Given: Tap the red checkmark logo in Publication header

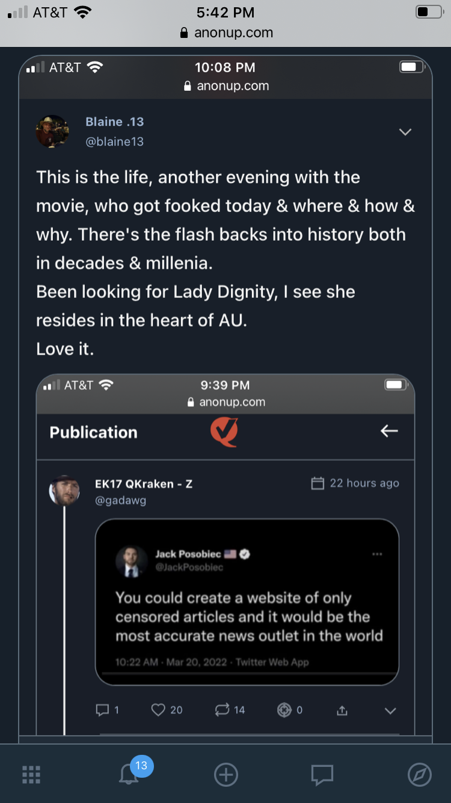Looking at the screenshot, I should [x=224, y=432].
